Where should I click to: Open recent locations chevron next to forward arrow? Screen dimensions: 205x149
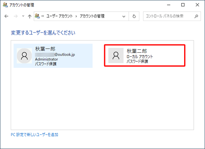[x=23, y=16]
